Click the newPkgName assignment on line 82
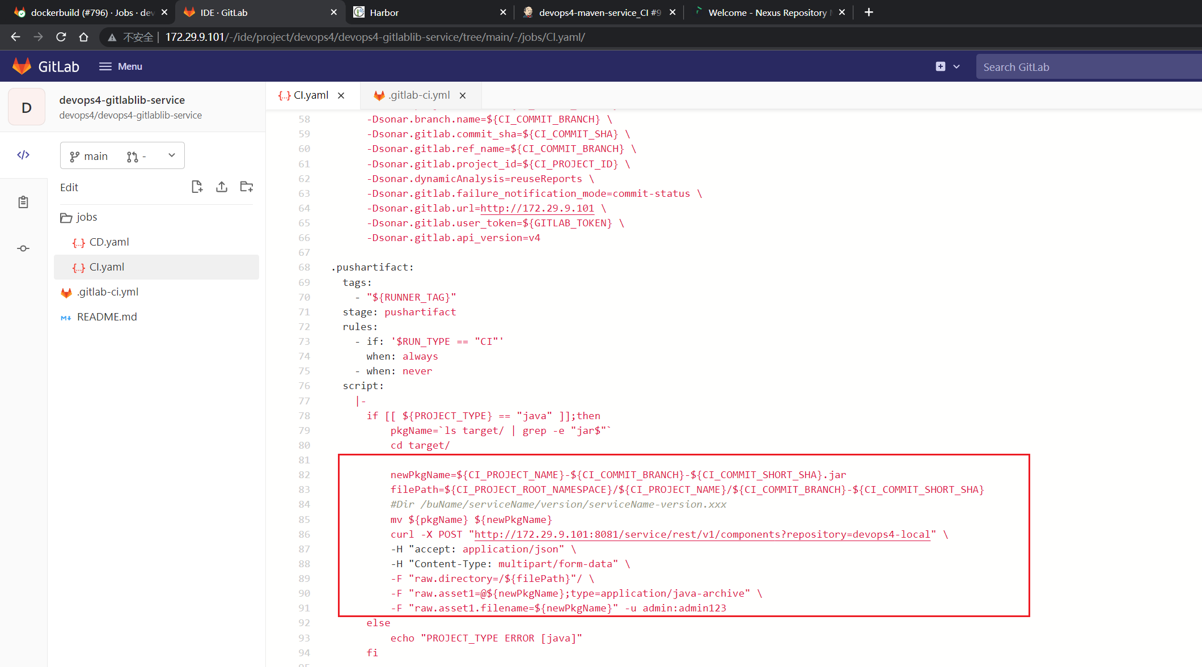Image resolution: width=1202 pixels, height=667 pixels. 618,475
